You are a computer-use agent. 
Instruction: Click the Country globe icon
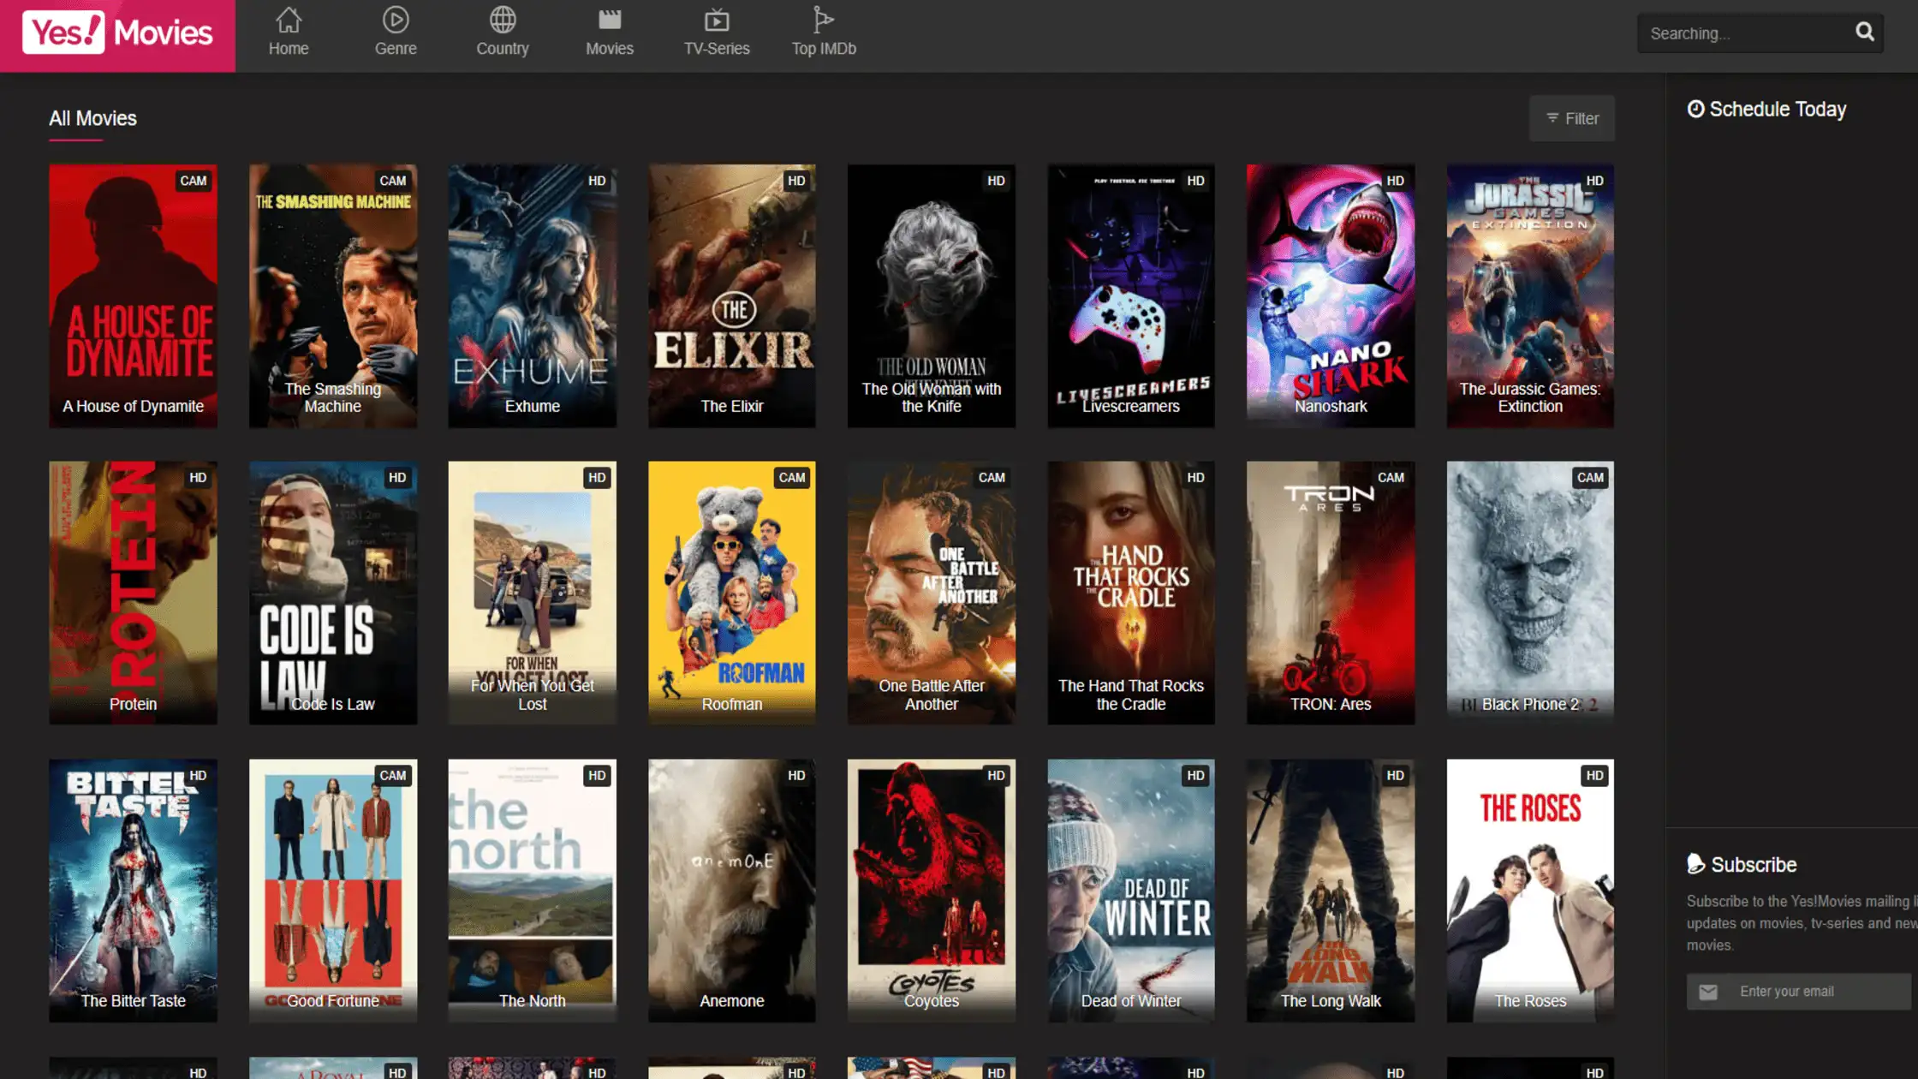(503, 20)
